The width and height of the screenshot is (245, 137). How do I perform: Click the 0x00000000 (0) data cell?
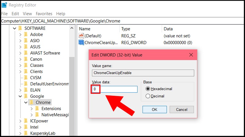pos(178,42)
